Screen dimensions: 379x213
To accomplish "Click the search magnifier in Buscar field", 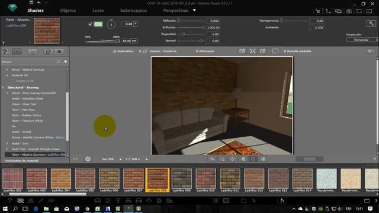I will (58, 62).
